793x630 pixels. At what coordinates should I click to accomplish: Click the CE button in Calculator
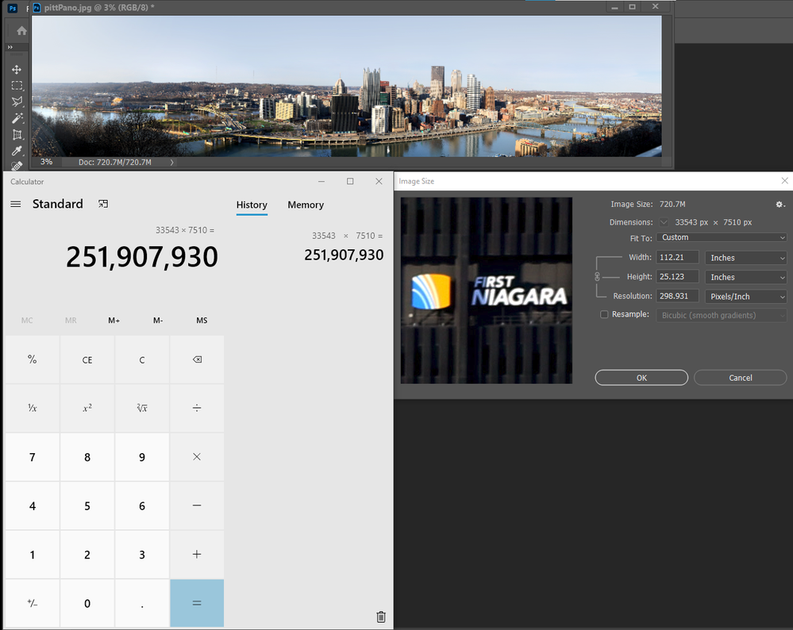pyautogui.click(x=87, y=359)
